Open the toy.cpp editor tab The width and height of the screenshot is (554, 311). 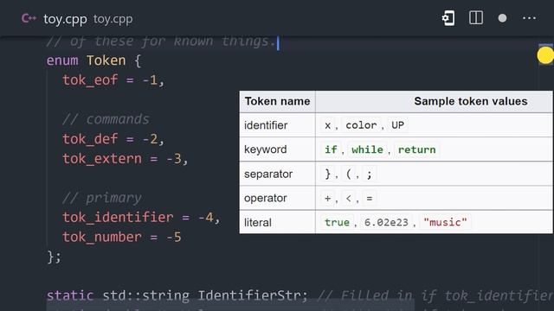(x=65, y=19)
